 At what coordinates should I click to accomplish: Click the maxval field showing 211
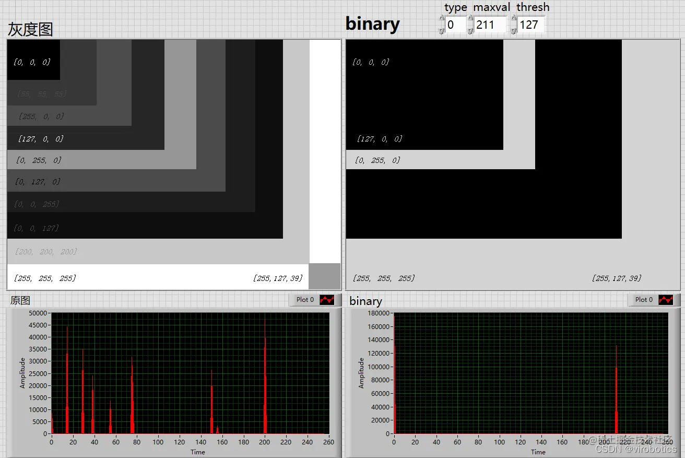[x=491, y=25]
